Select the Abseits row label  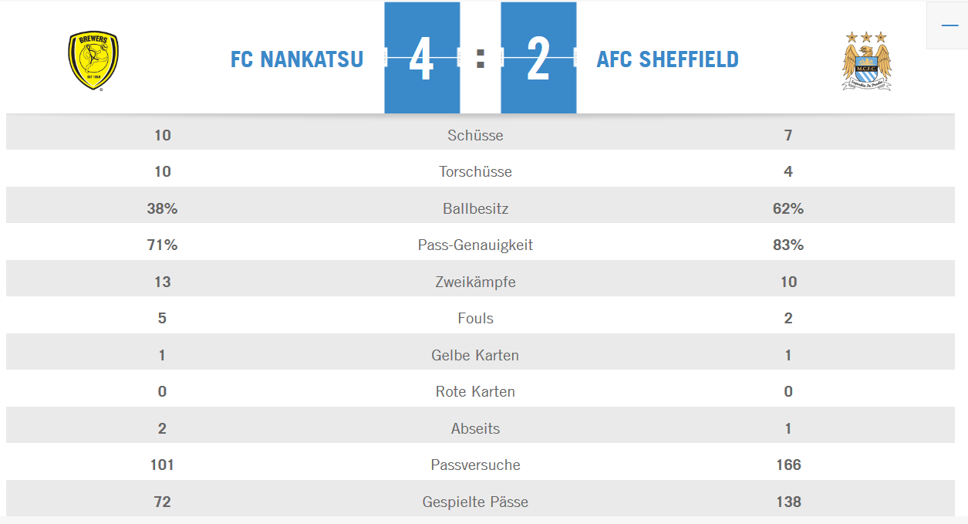475,428
